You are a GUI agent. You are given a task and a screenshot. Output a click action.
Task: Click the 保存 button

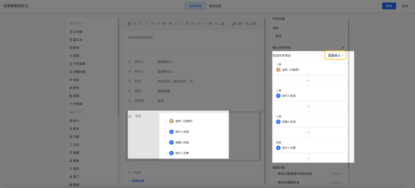click(x=389, y=6)
